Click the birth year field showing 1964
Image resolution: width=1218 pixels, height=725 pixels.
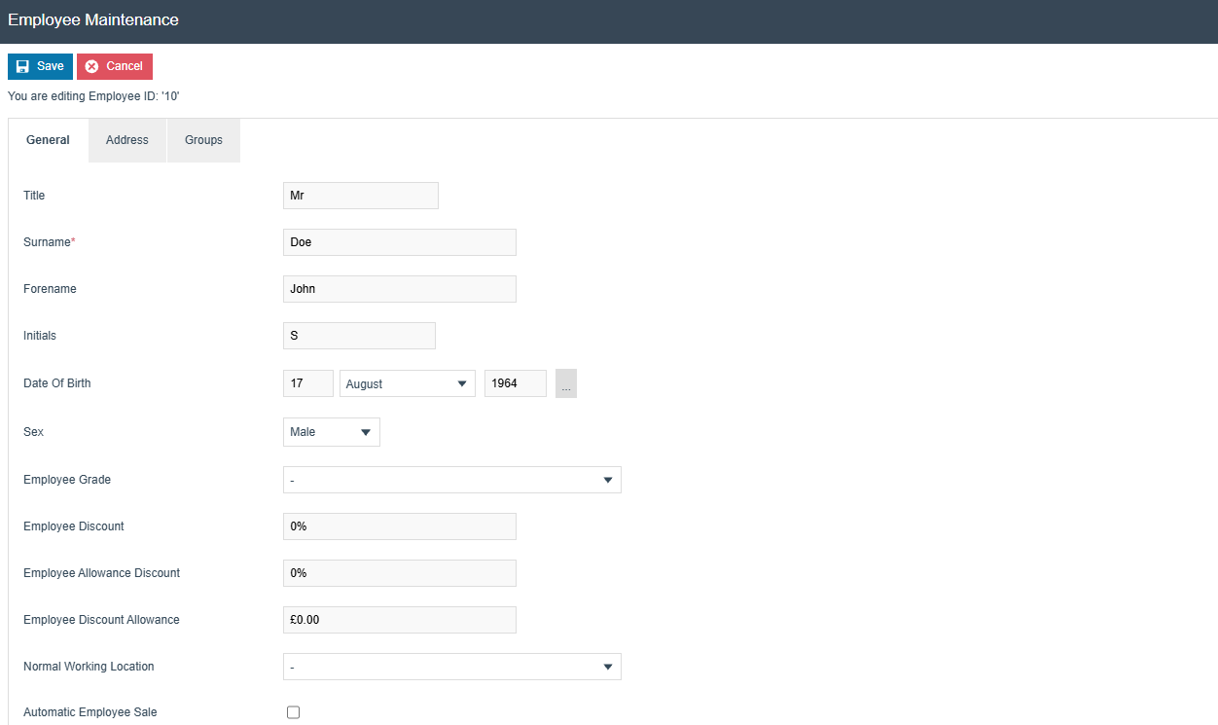click(x=516, y=383)
